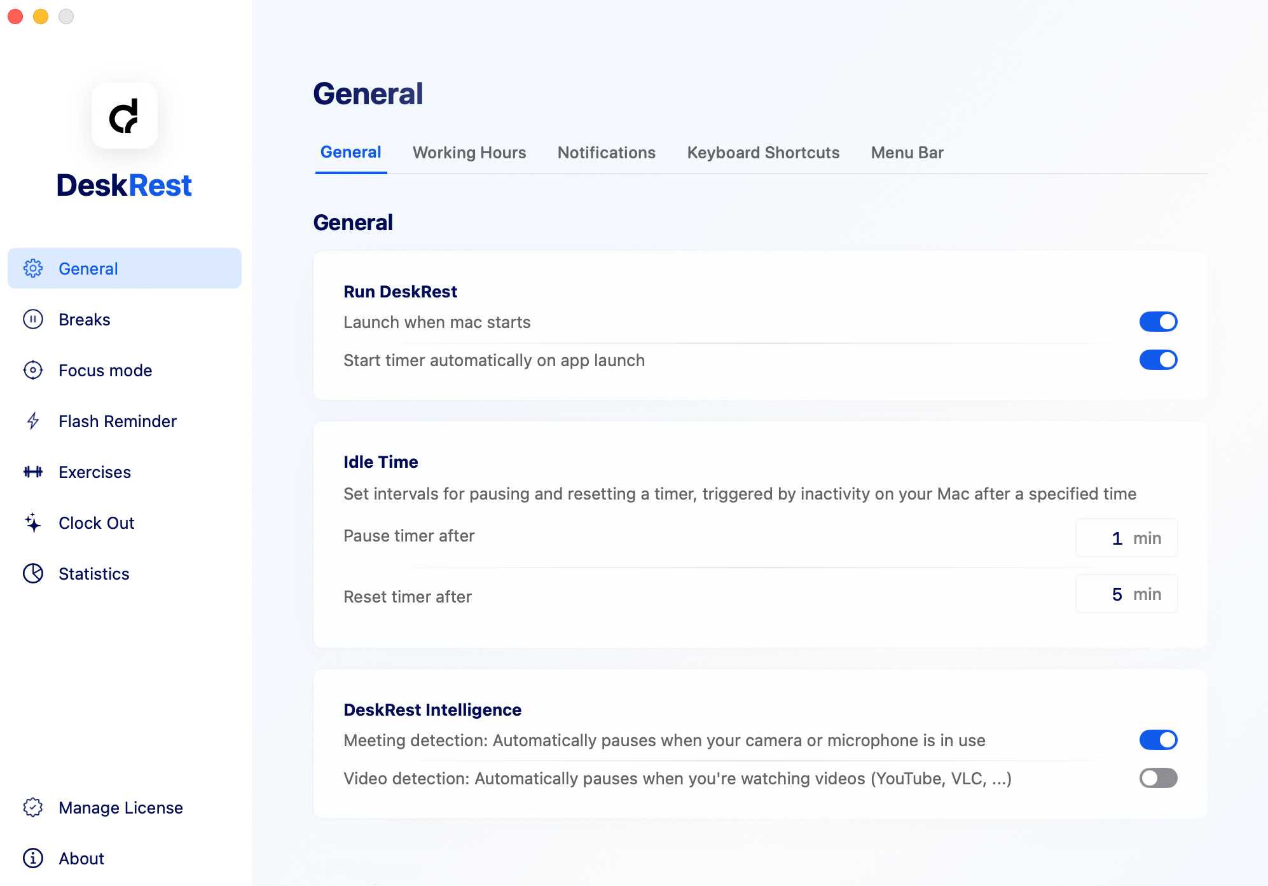Edit Pause timer after minutes field
1268x886 pixels.
coord(1126,538)
